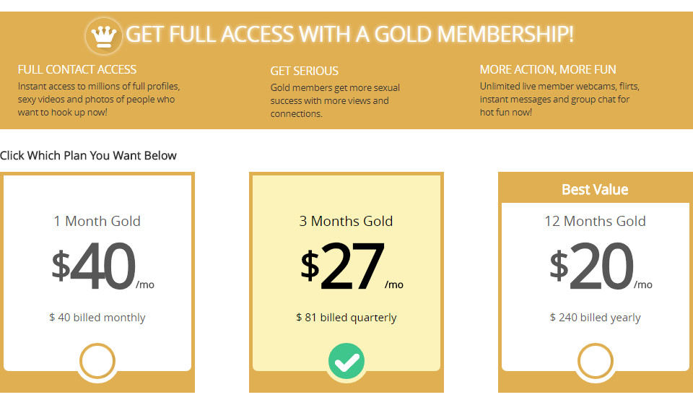
Task: Click the Best Value banner
Action: [595, 190]
